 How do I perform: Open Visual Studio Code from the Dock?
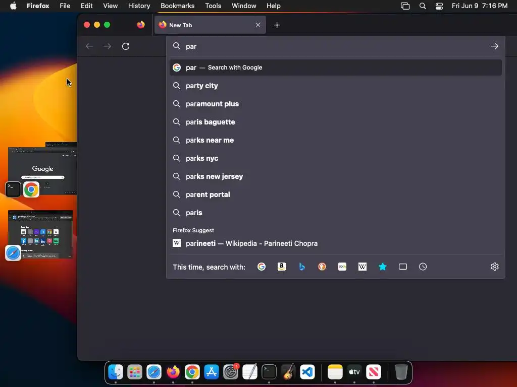pyautogui.click(x=307, y=372)
